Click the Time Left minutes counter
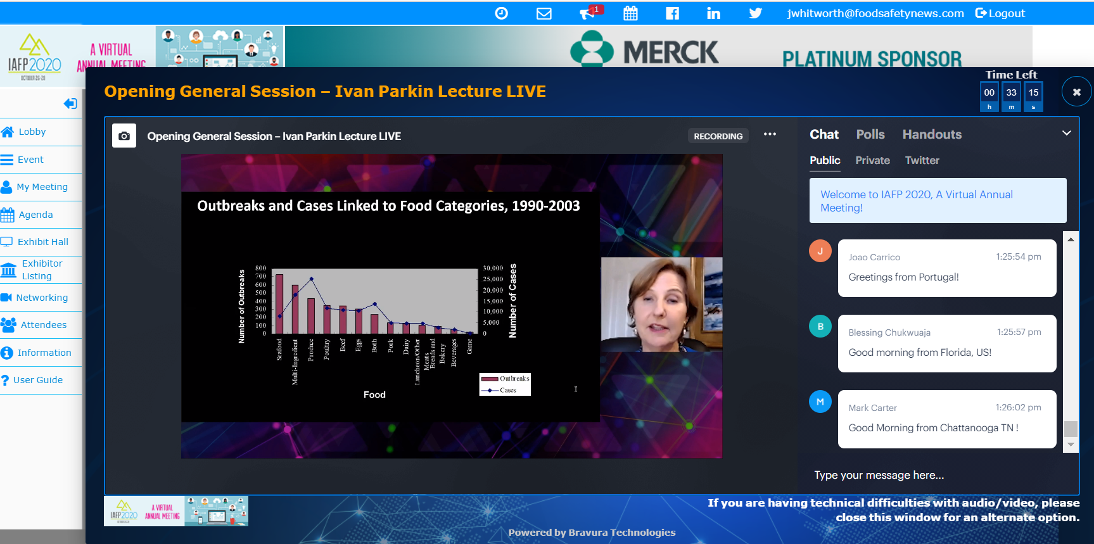 coord(1011,96)
